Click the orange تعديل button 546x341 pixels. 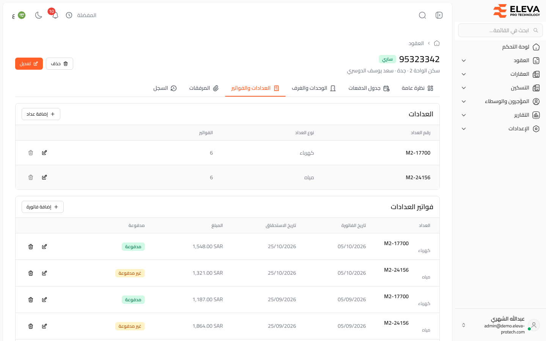(29, 64)
